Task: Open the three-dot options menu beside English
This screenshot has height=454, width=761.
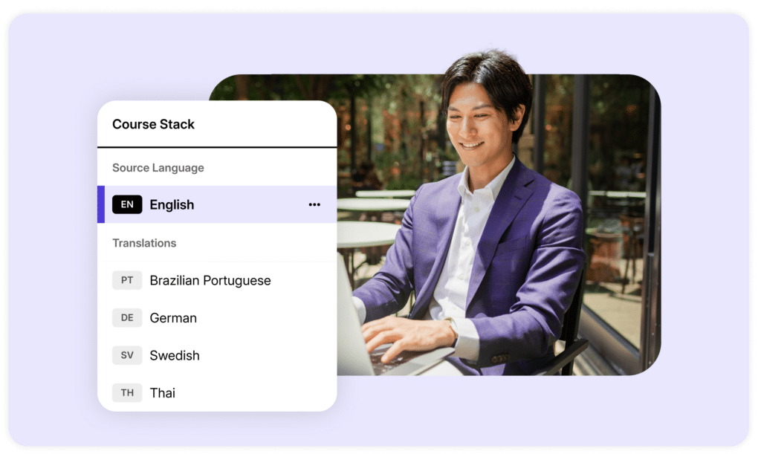Action: pos(314,205)
